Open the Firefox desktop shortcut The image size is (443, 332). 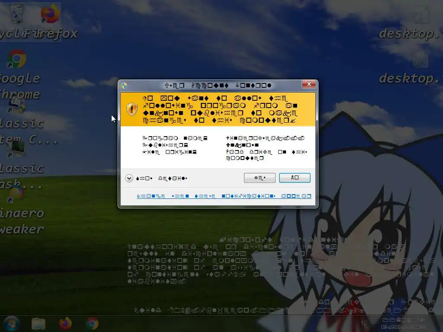pyautogui.click(x=50, y=13)
